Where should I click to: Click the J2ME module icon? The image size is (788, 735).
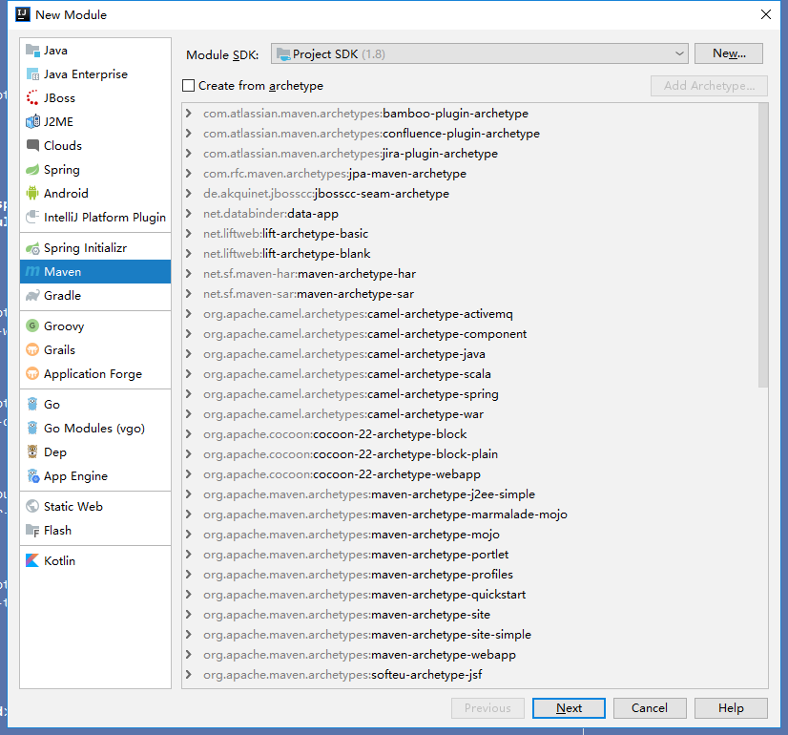click(32, 121)
